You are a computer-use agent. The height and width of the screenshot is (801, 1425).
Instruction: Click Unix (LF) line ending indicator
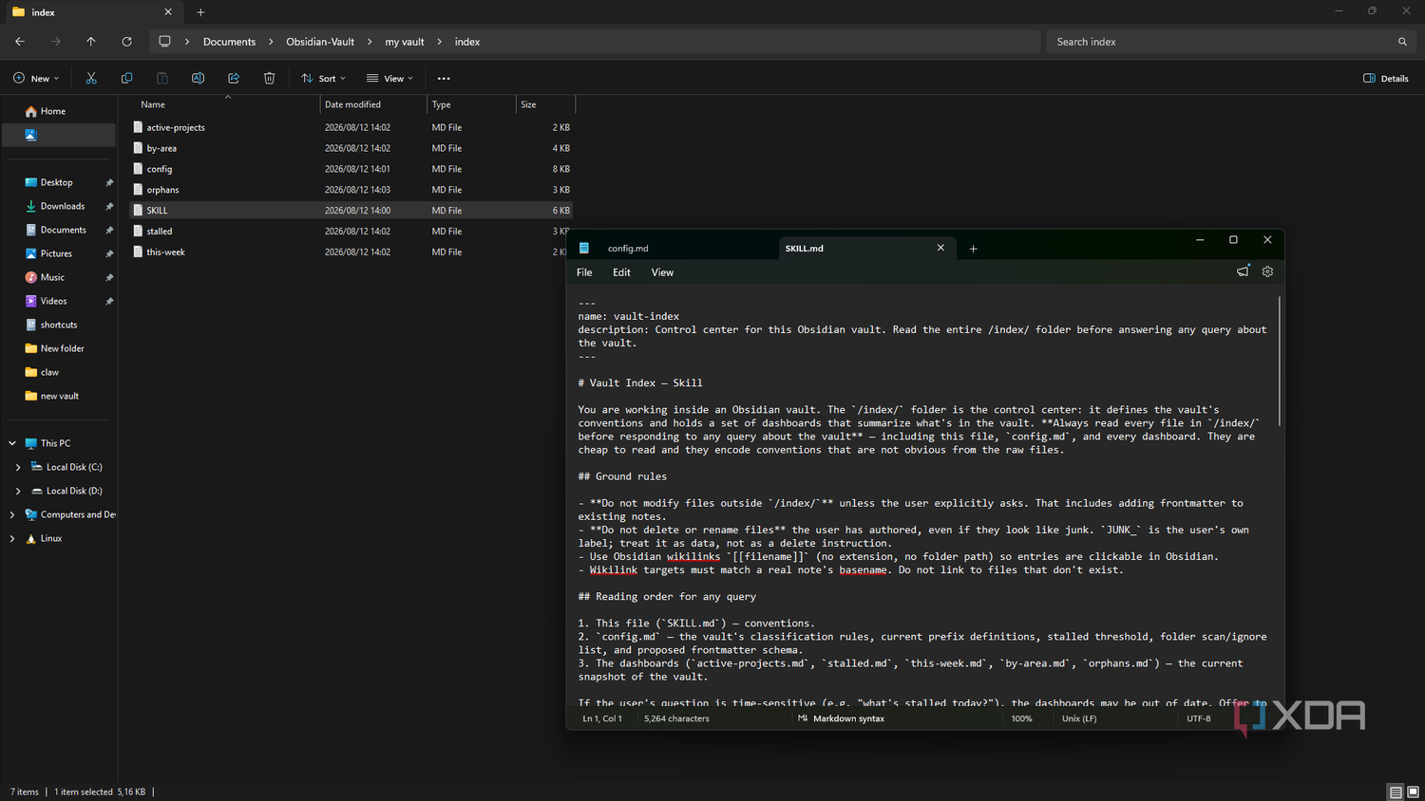click(1079, 718)
